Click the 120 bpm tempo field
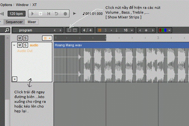189x126 pixels. 17,14
